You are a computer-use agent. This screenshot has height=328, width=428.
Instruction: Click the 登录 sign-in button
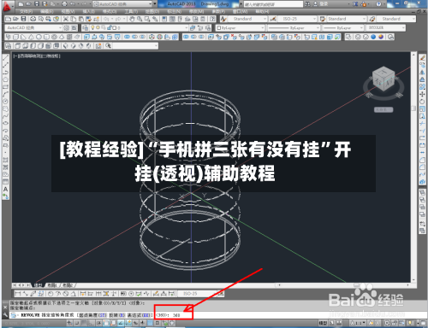(x=320, y=4)
